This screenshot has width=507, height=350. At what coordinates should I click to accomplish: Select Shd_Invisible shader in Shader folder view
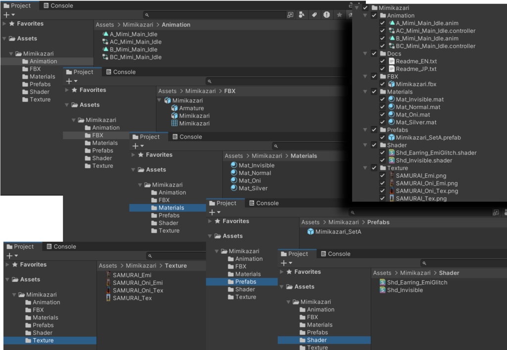(401, 290)
